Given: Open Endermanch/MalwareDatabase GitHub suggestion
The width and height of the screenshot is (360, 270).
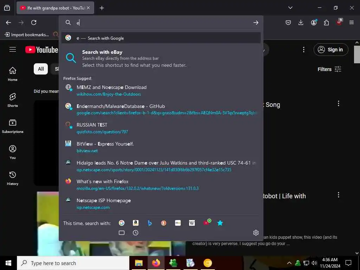Looking at the screenshot, I should coord(161,109).
